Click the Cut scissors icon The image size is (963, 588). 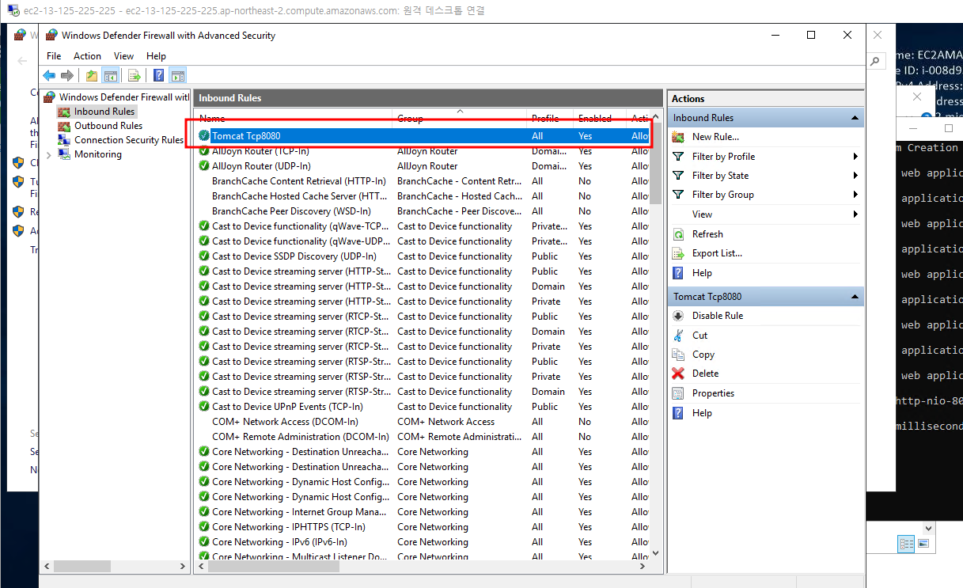678,336
